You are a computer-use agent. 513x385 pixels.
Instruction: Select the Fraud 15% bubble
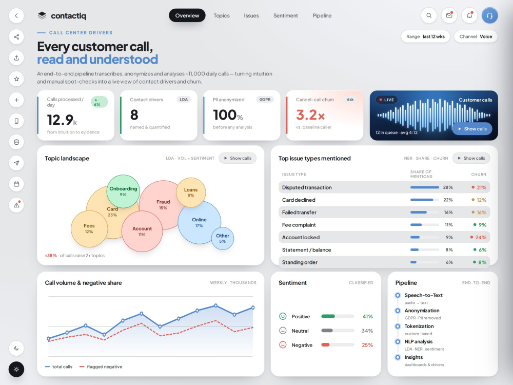tap(163, 205)
